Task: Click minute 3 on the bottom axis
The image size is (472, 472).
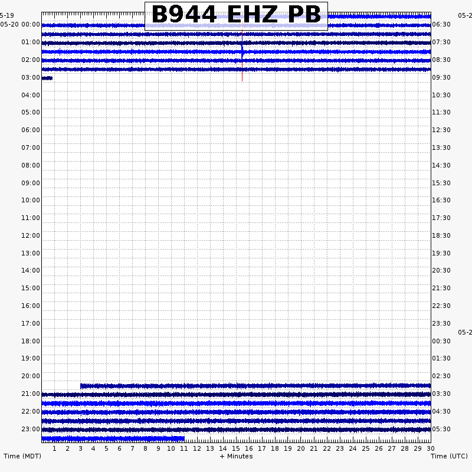Action: (80, 448)
